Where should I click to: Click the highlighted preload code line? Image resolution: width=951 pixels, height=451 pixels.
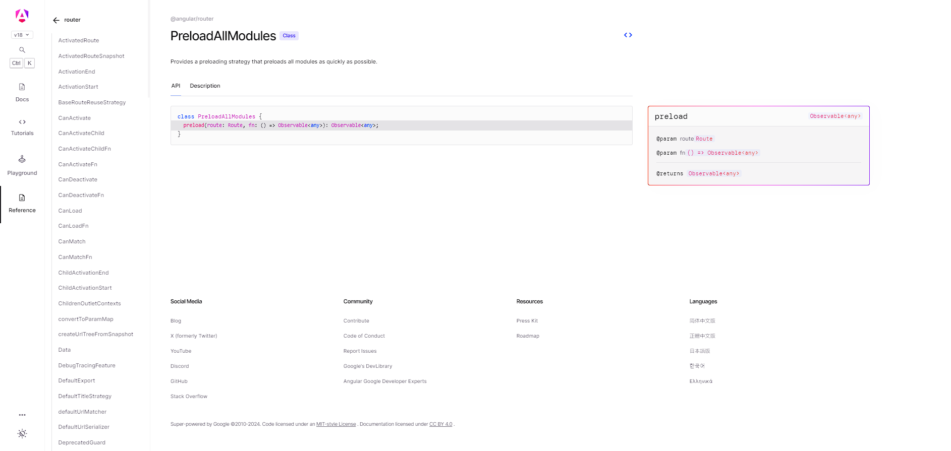click(x=281, y=125)
